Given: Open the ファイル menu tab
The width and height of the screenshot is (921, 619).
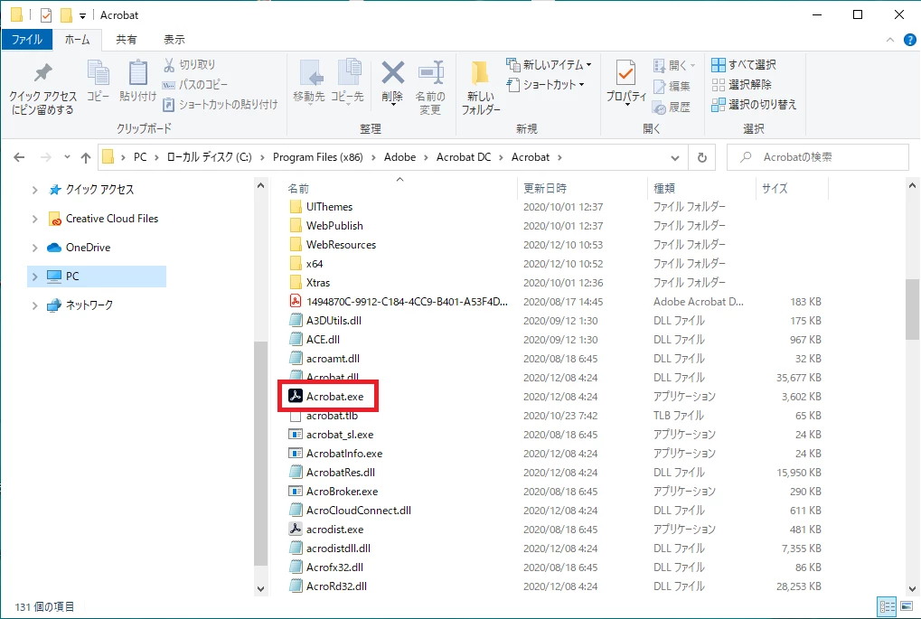Looking at the screenshot, I should click(27, 40).
